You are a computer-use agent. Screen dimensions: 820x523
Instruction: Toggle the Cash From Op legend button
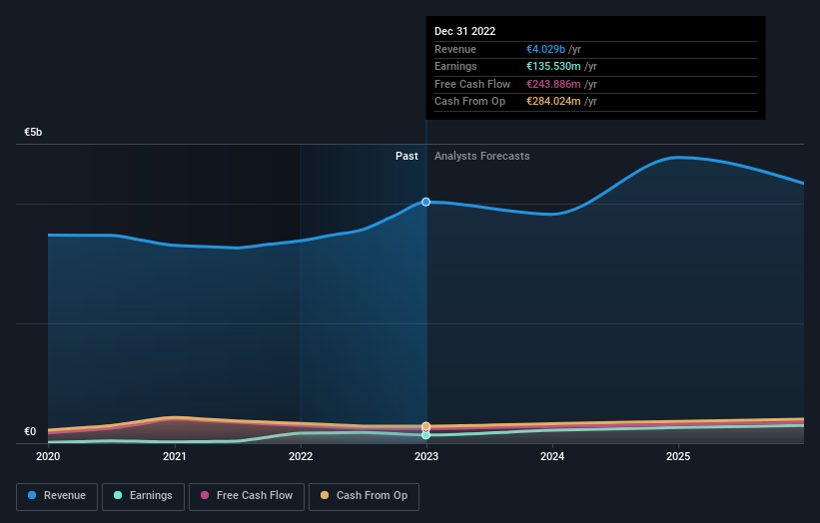364,496
